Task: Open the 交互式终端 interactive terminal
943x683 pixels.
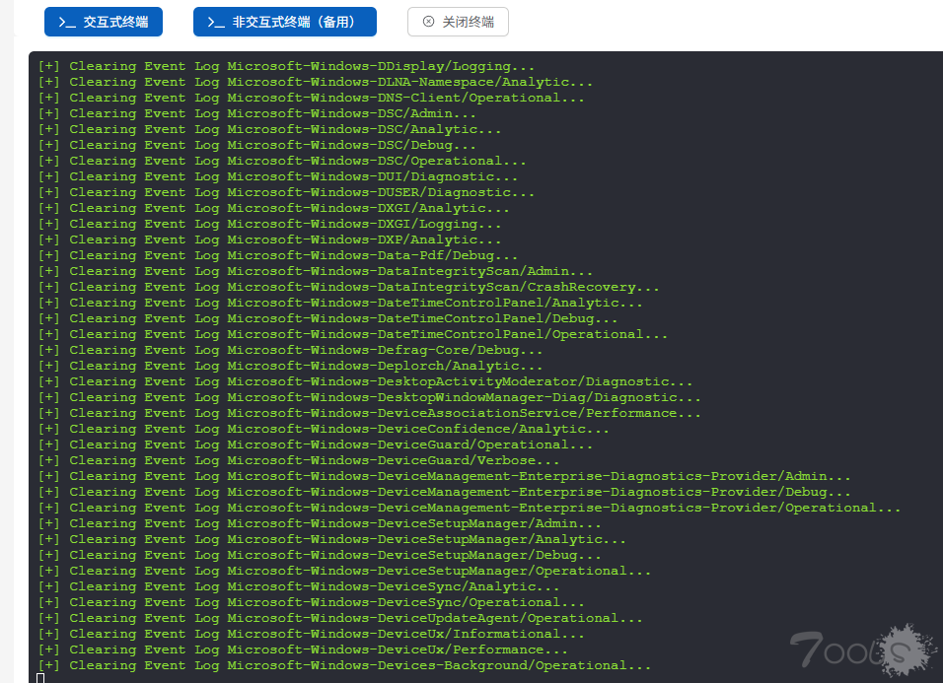Action: (104, 22)
